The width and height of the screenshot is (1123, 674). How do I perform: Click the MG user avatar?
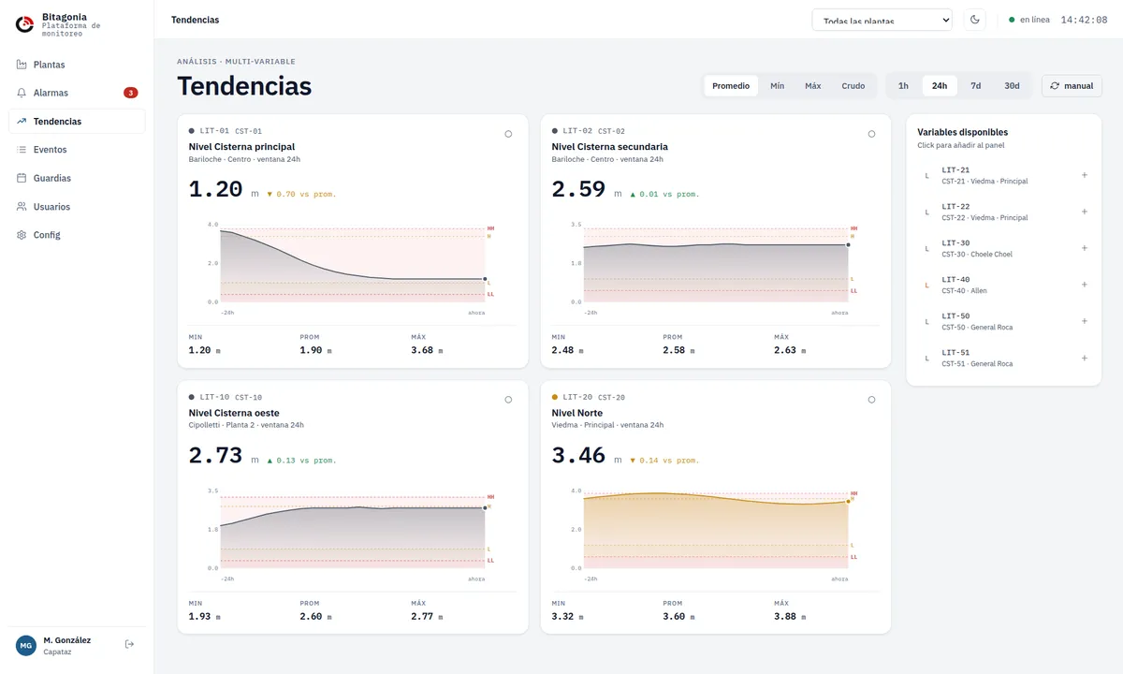[x=26, y=645]
